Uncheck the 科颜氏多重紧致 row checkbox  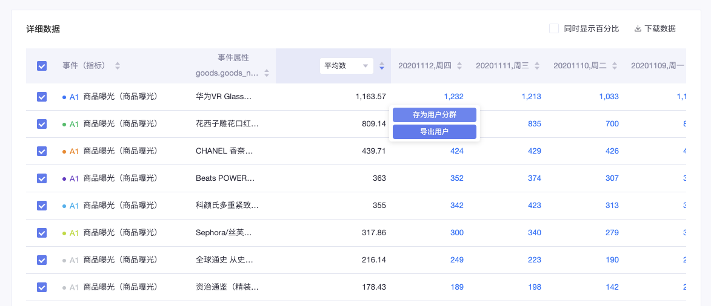42,206
